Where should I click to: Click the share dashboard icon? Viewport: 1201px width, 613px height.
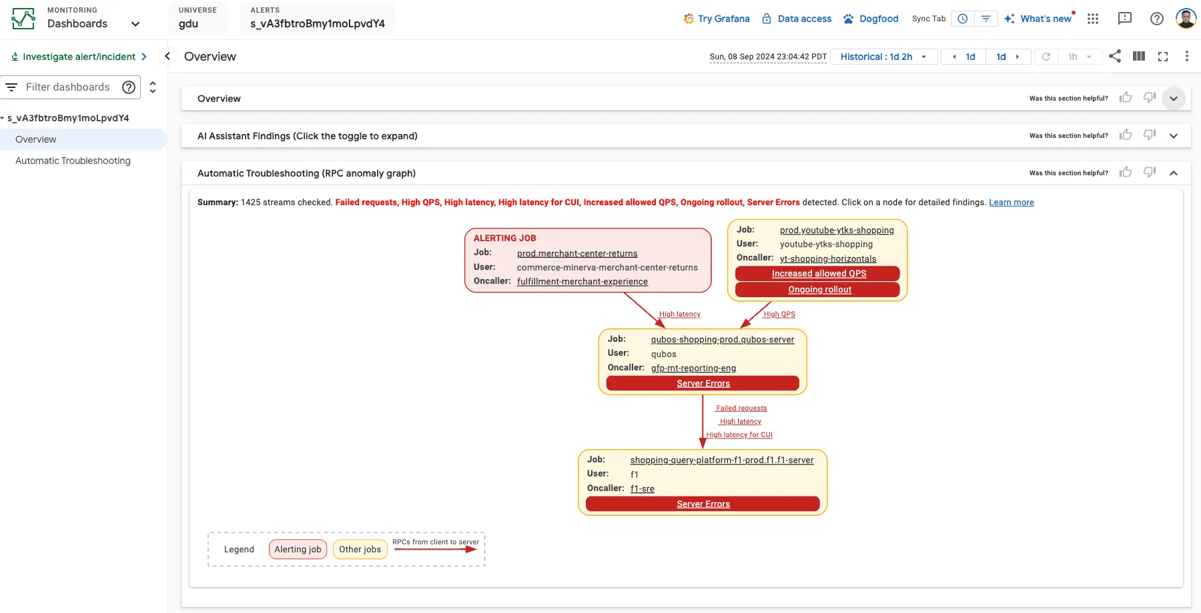pos(1115,56)
